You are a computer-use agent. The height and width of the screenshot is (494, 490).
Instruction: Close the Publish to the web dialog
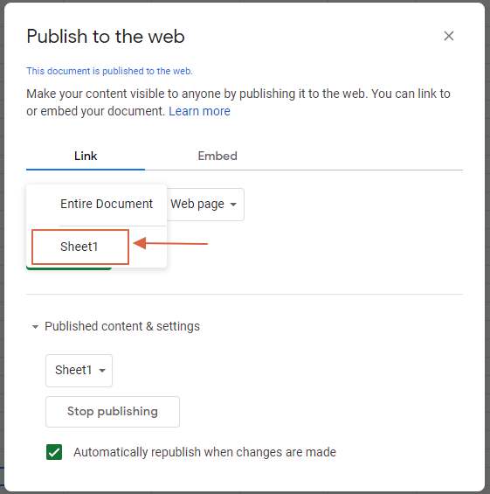[448, 36]
